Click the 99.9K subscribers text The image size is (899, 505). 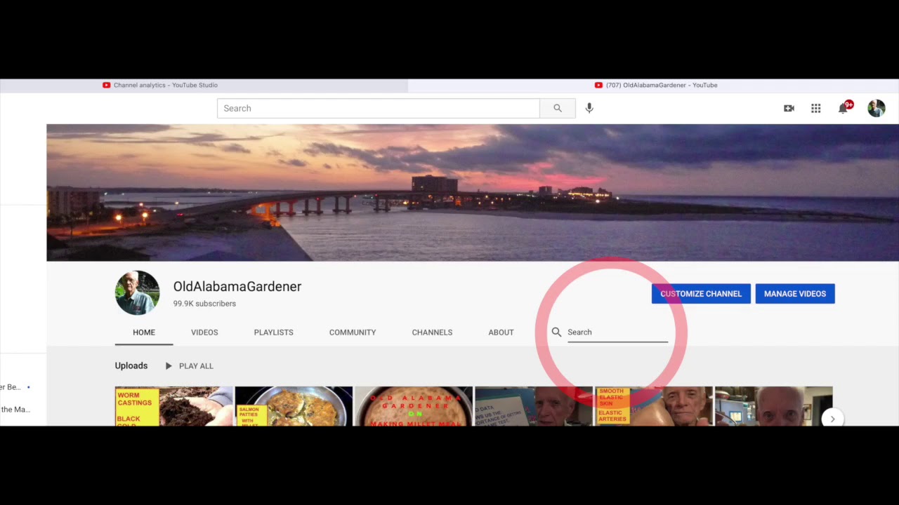[204, 304]
